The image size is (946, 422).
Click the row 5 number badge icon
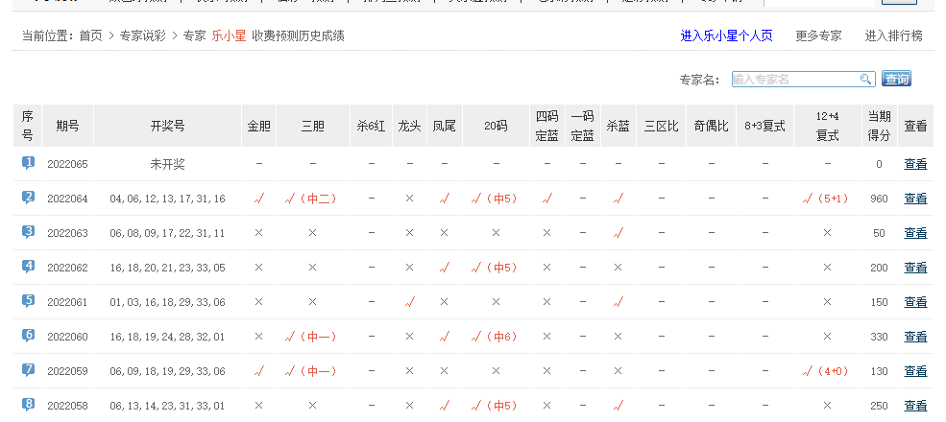(x=28, y=301)
